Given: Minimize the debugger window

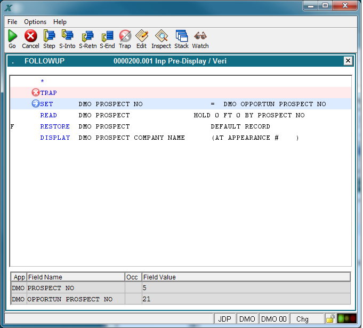Looking at the screenshot, I should coord(311,6).
